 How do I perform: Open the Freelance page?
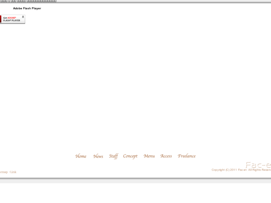(187, 156)
